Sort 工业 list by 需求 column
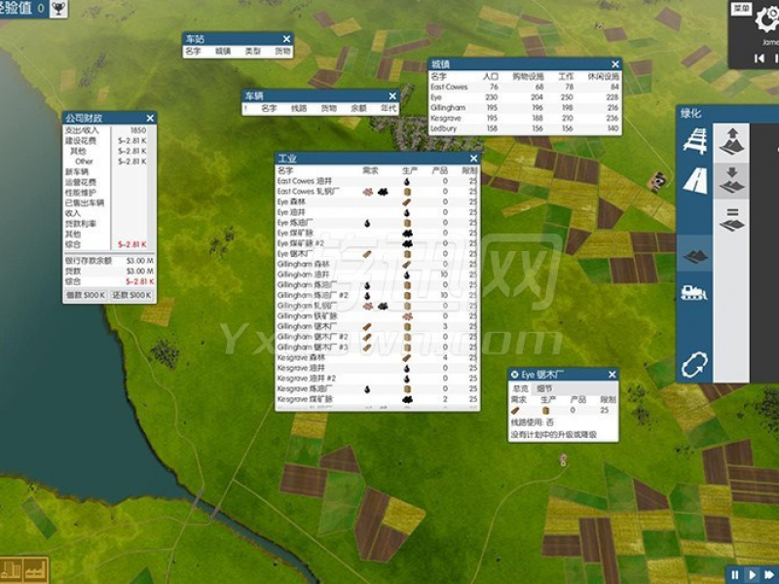 370,170
